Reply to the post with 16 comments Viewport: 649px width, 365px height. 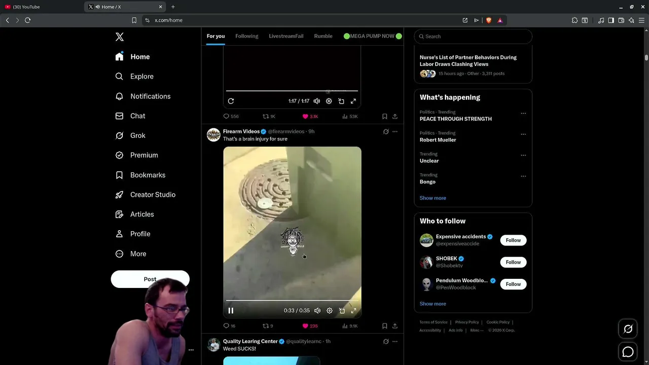pyautogui.click(x=230, y=326)
